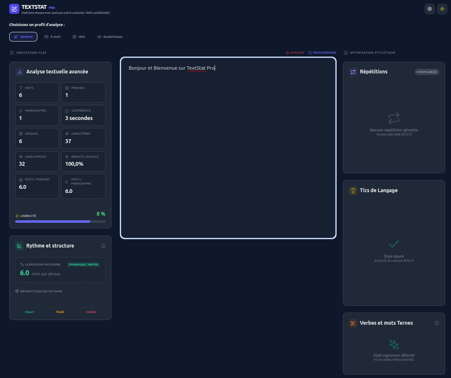Screen dimensions: 451x378
Task: Click the info icon beside Verbes et mots Ternes
Action: (437, 323)
